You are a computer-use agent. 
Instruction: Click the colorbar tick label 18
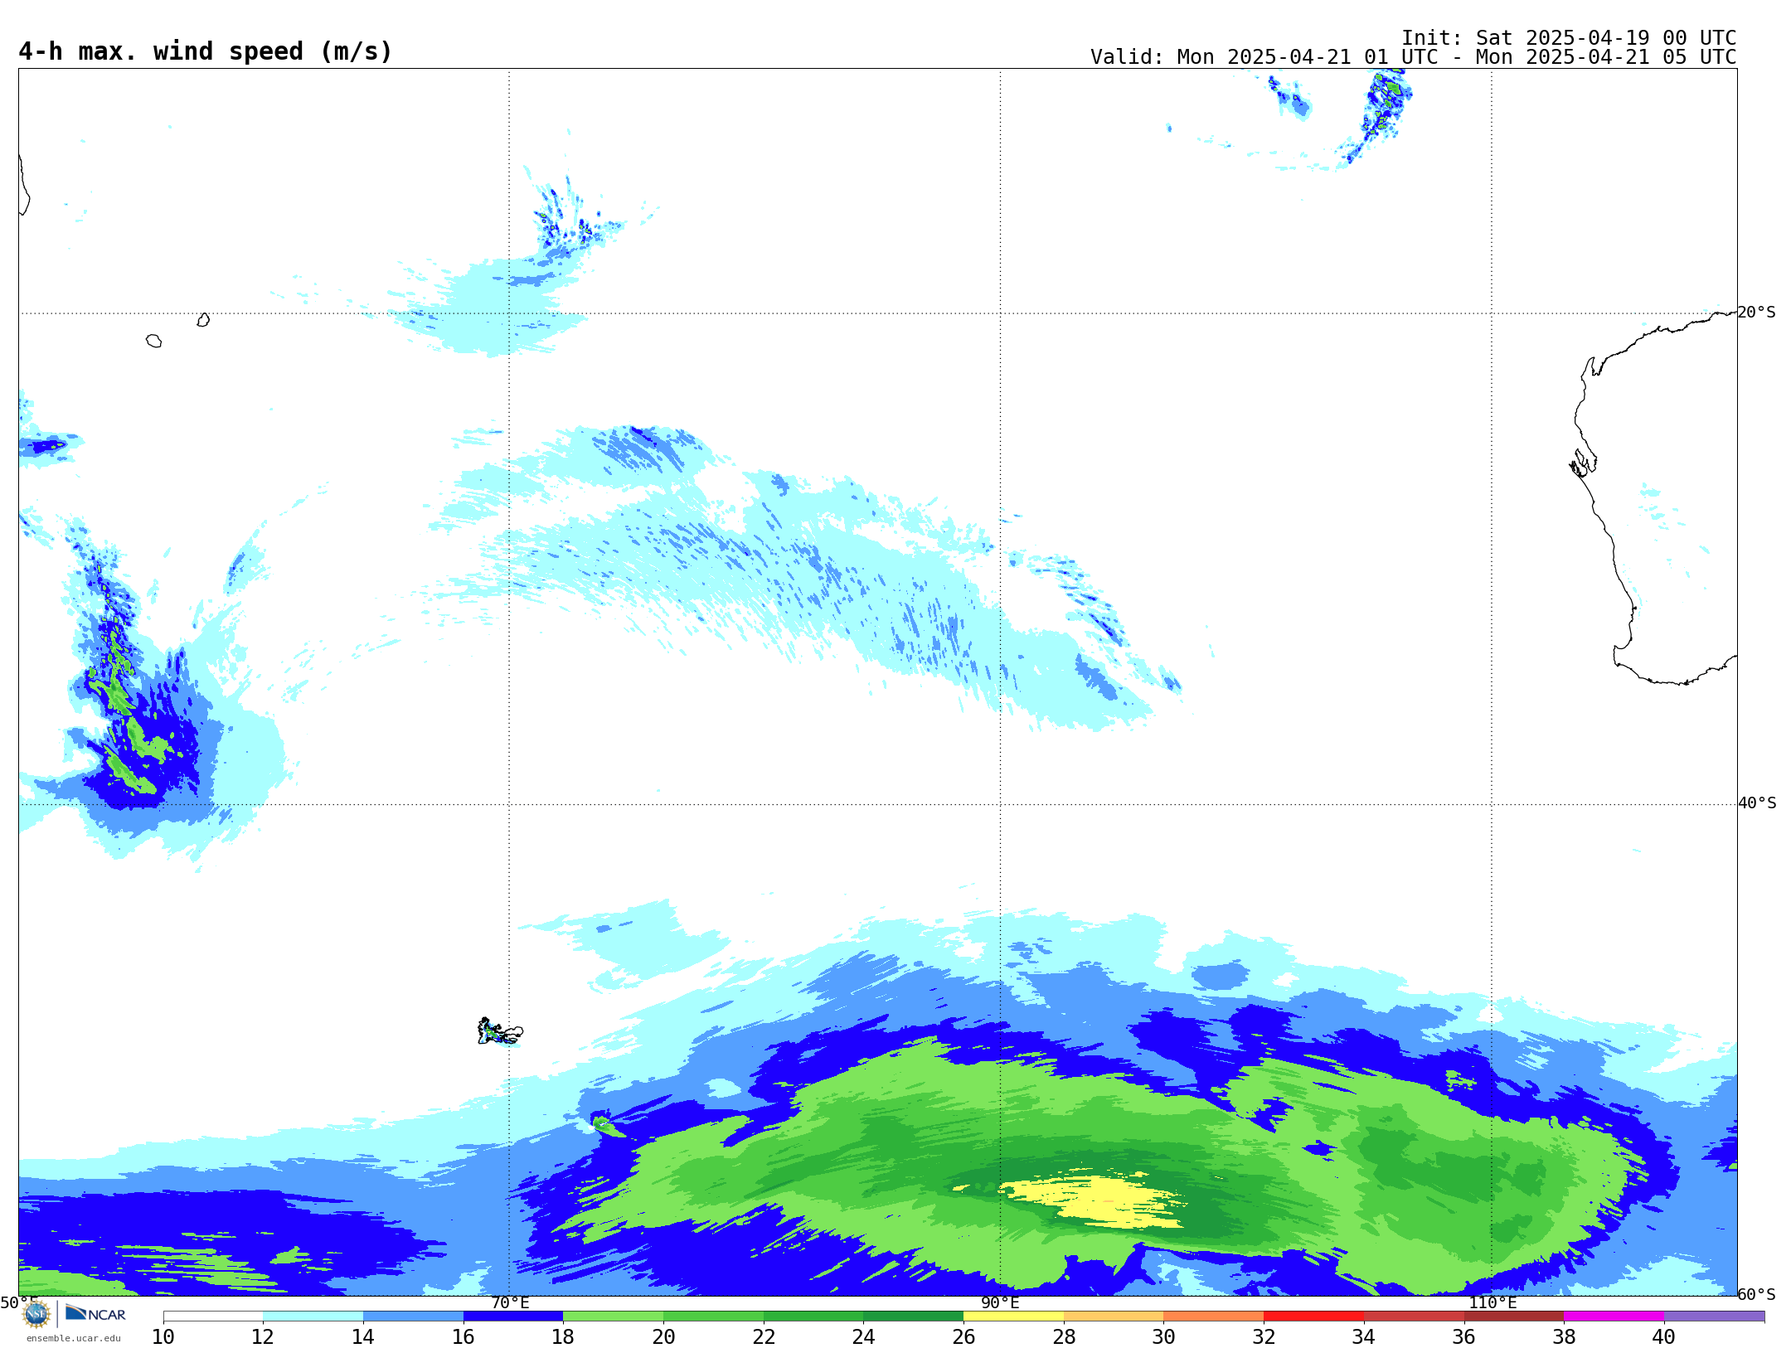click(x=563, y=1336)
